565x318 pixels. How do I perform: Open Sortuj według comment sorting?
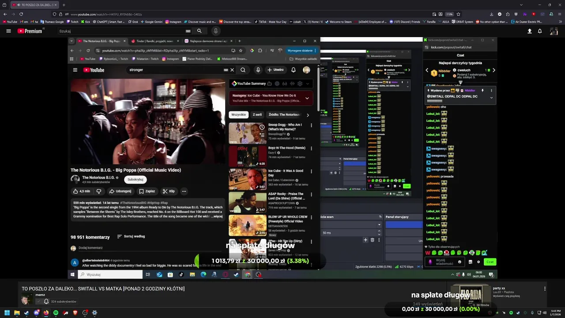pyautogui.click(x=131, y=236)
